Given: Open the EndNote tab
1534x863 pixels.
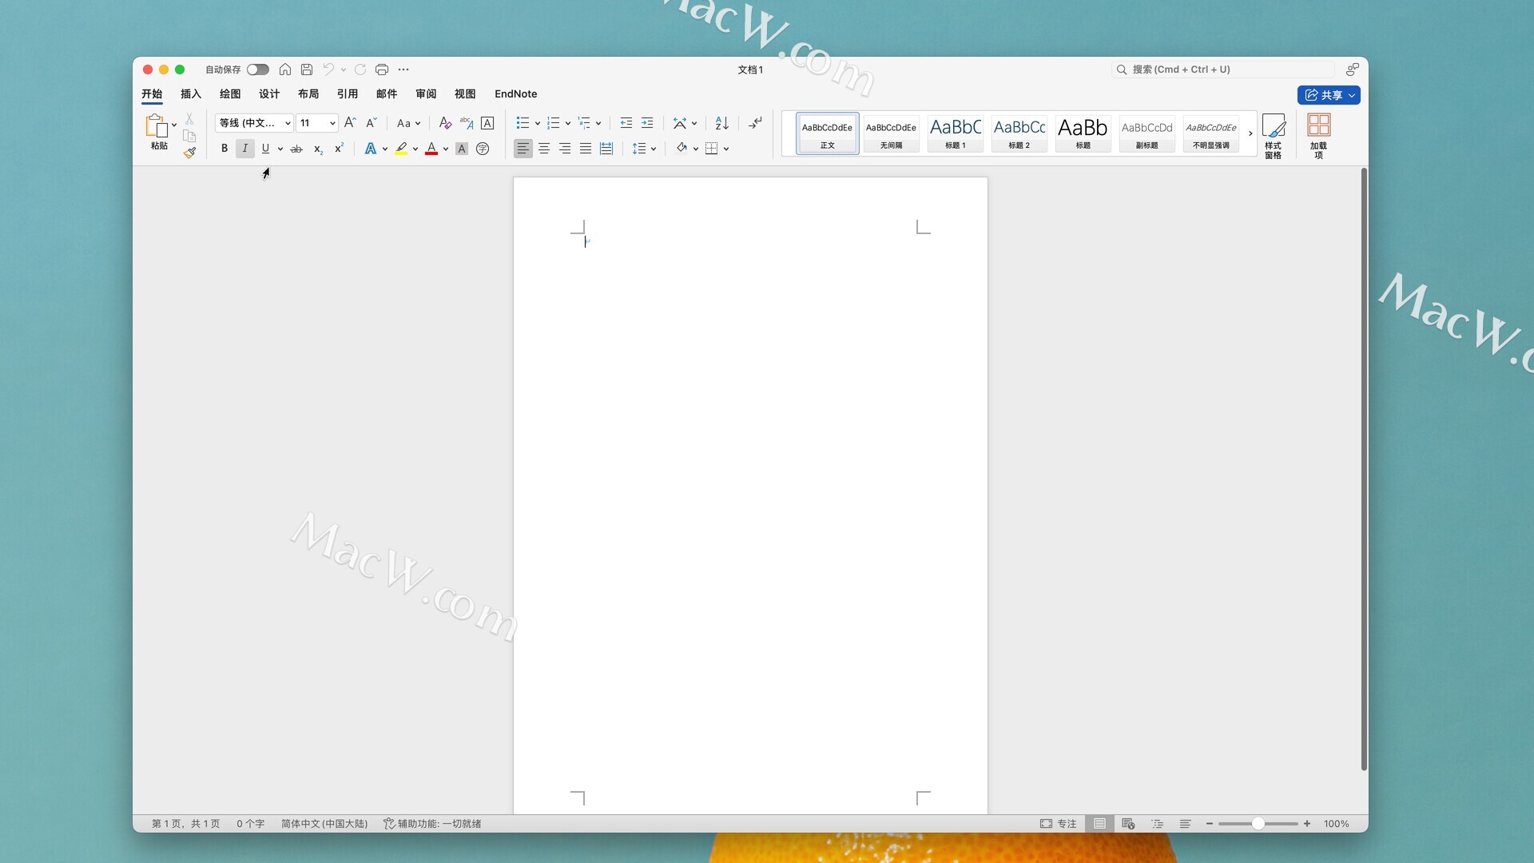Looking at the screenshot, I should pyautogui.click(x=515, y=94).
